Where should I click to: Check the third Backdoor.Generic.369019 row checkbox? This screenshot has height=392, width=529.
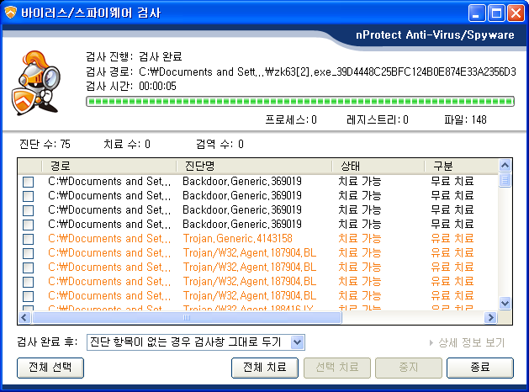29,210
